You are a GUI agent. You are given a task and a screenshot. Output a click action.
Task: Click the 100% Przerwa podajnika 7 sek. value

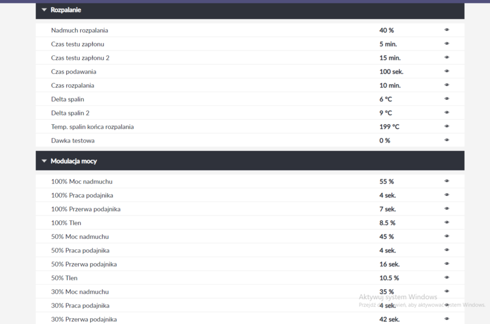[387, 209]
